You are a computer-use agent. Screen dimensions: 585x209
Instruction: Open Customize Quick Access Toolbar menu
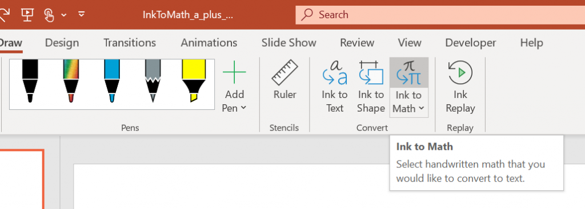[81, 14]
